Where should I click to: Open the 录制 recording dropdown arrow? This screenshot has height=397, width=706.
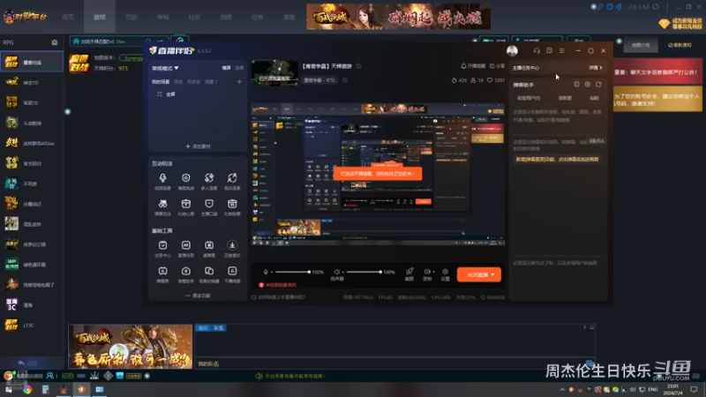coord(433,272)
